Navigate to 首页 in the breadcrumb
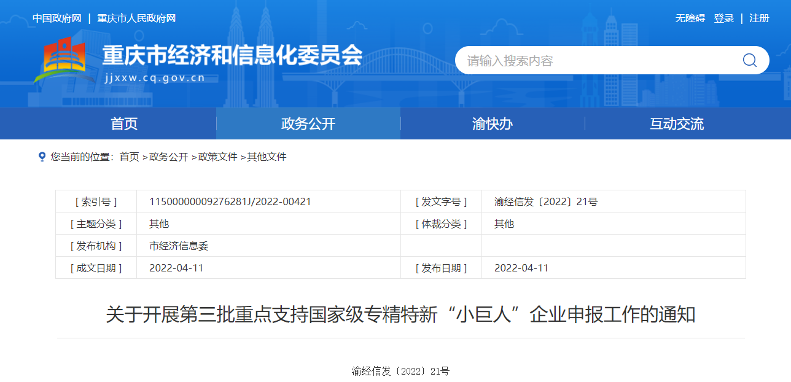 [x=129, y=157]
